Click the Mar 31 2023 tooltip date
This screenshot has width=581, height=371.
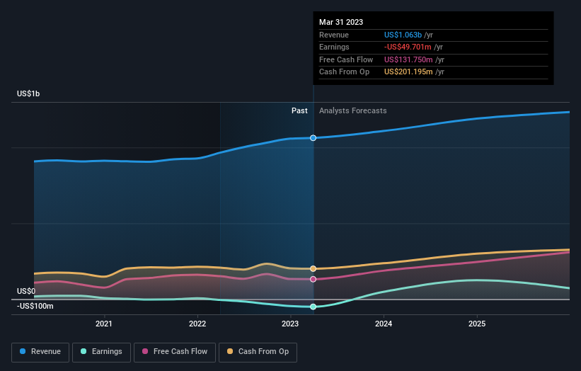click(x=341, y=22)
